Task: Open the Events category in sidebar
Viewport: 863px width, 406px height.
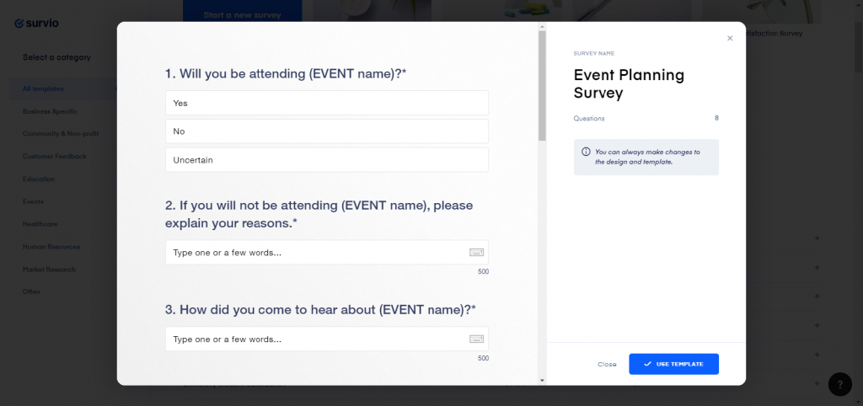Action: pyautogui.click(x=34, y=201)
